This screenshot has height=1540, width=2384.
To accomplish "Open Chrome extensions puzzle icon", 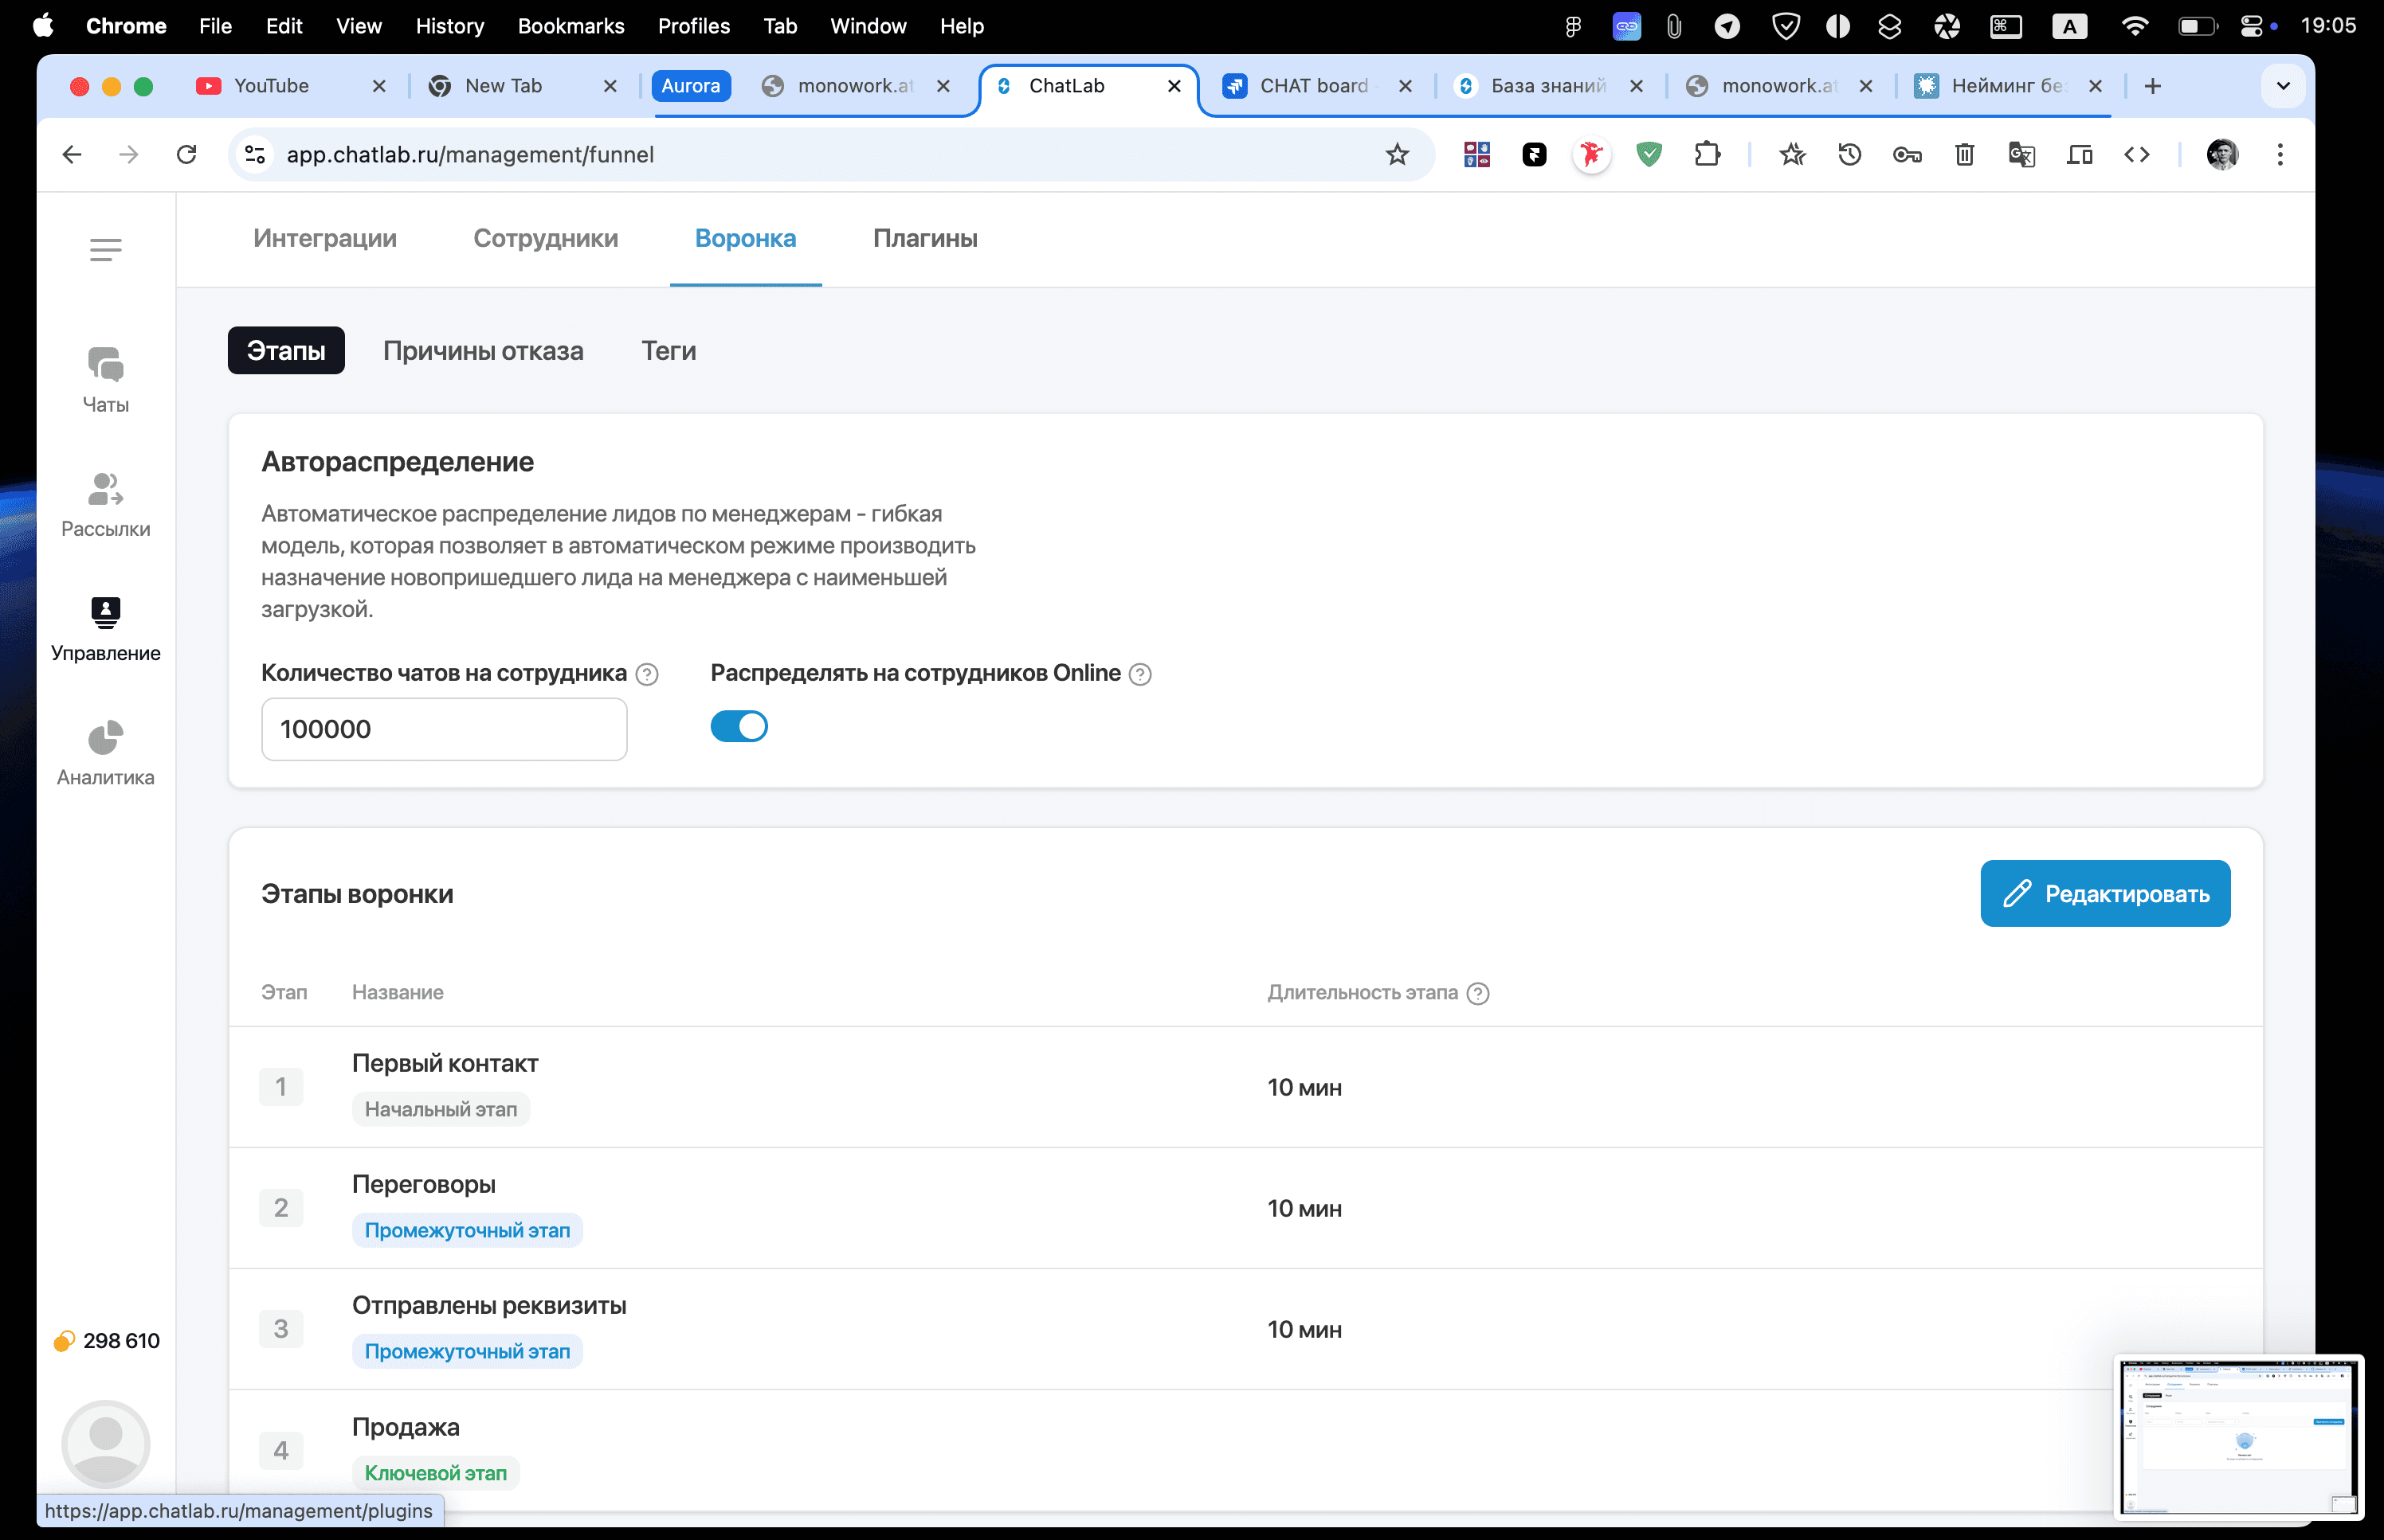I will pos(1707,154).
